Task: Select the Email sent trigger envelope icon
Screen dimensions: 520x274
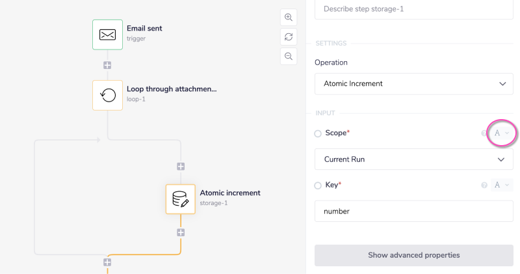Action: click(x=107, y=34)
